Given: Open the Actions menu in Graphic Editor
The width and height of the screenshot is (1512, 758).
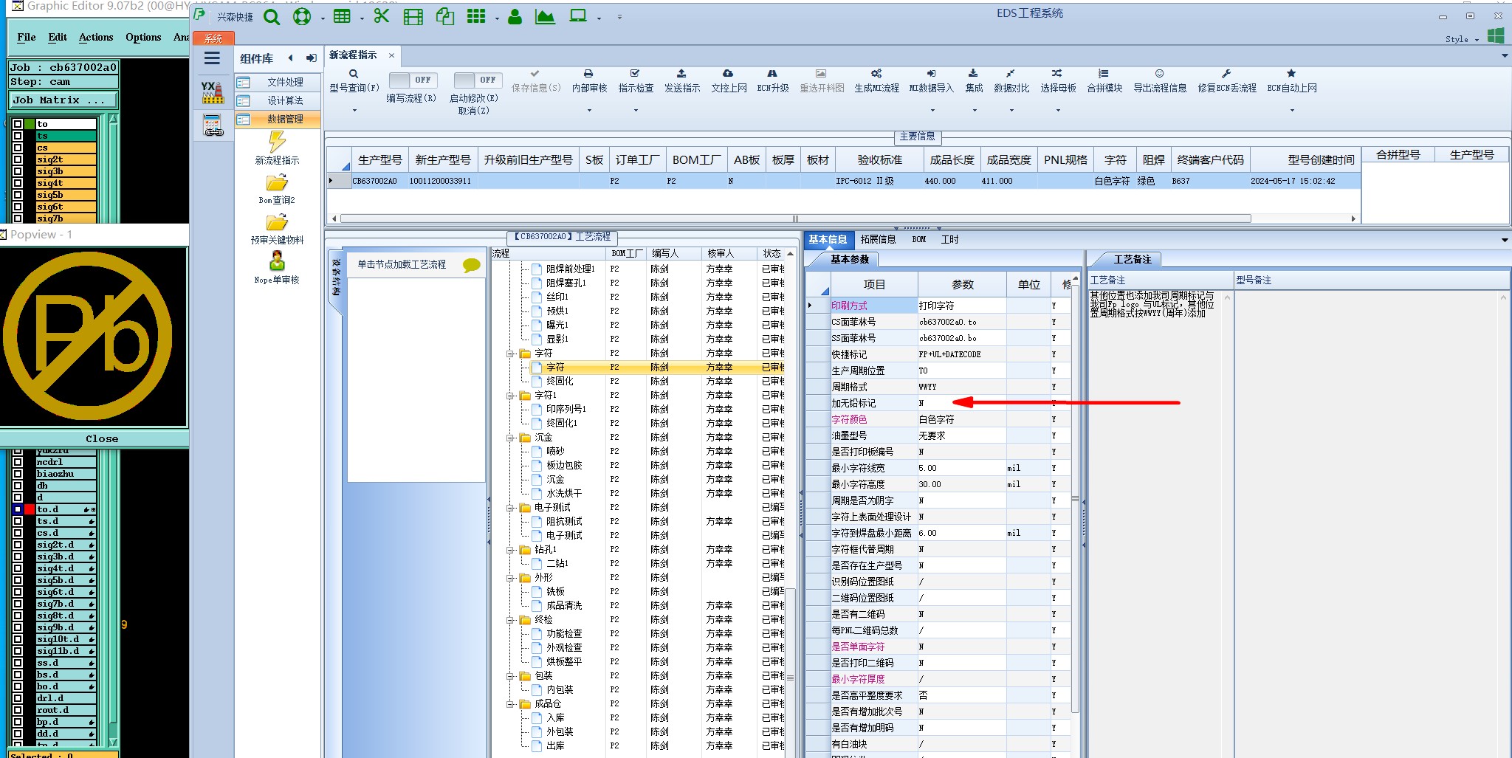Looking at the screenshot, I should (x=96, y=37).
